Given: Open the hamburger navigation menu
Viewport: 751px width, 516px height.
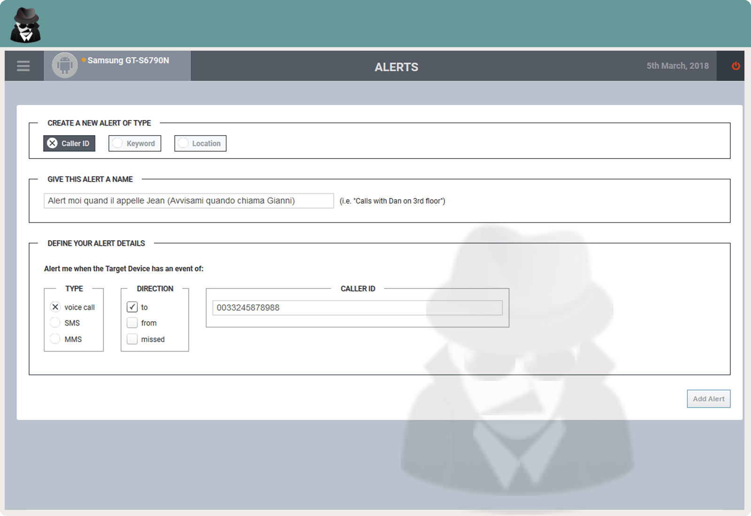Looking at the screenshot, I should point(23,66).
